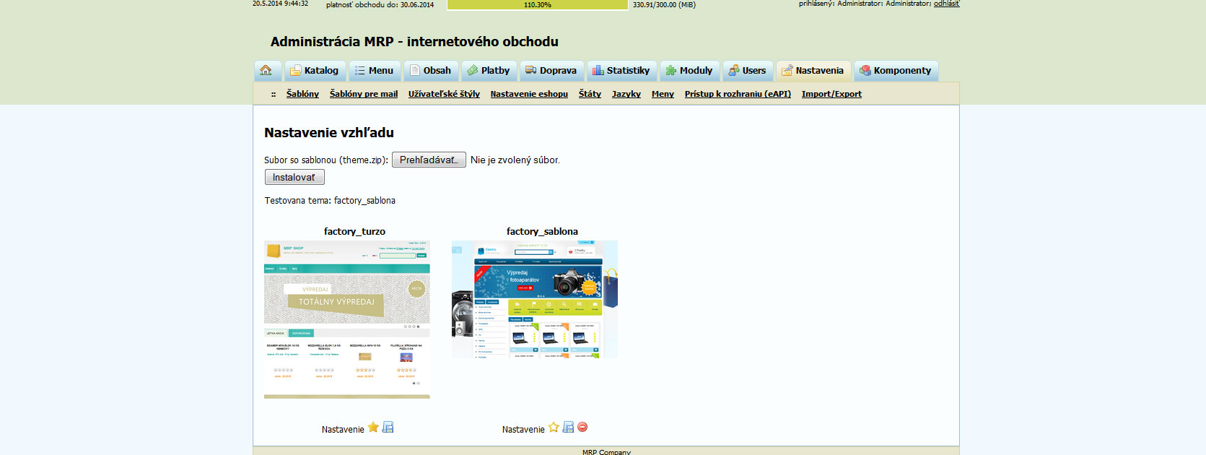Click the Prehľadávať file browse button

pos(429,160)
